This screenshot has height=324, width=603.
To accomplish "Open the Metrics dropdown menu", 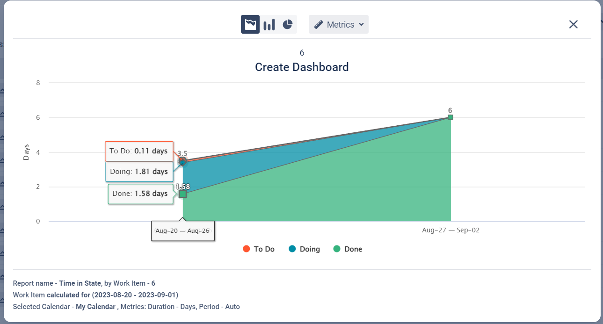I will (x=339, y=24).
